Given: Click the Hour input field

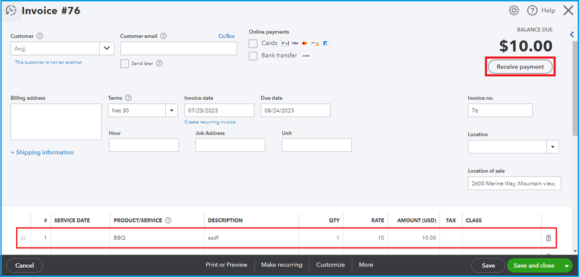Looking at the screenshot, I should click(x=144, y=145).
